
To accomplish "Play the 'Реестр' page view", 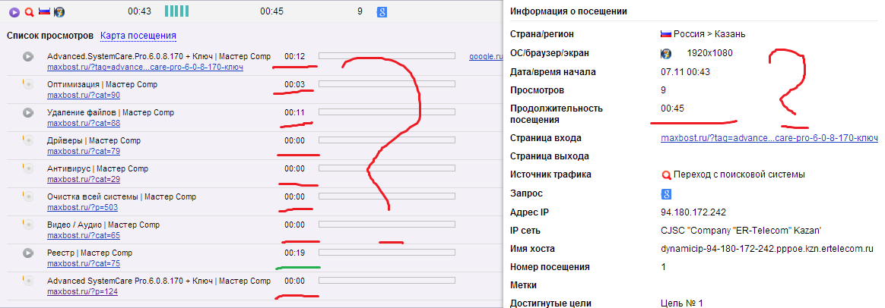I will pos(27,253).
